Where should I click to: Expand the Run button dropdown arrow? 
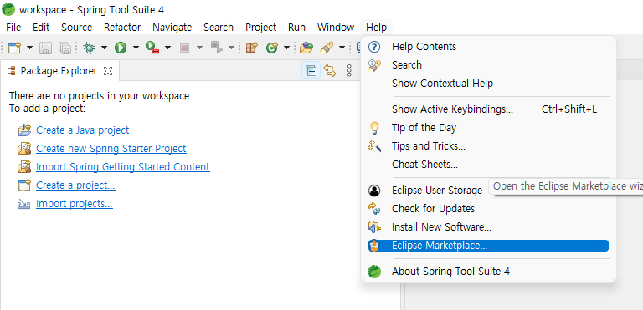pyautogui.click(x=136, y=48)
